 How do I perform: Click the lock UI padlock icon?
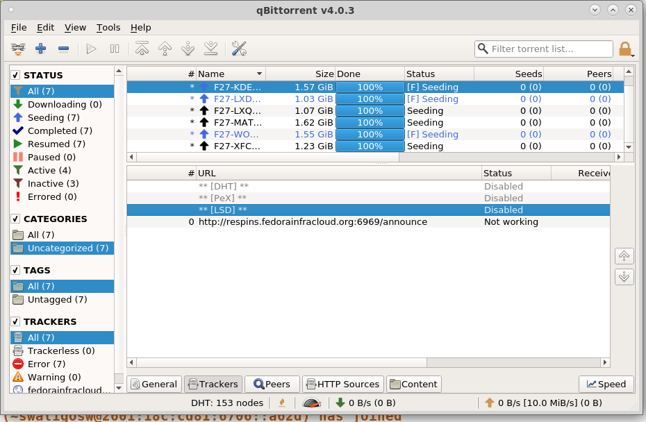[x=625, y=49]
